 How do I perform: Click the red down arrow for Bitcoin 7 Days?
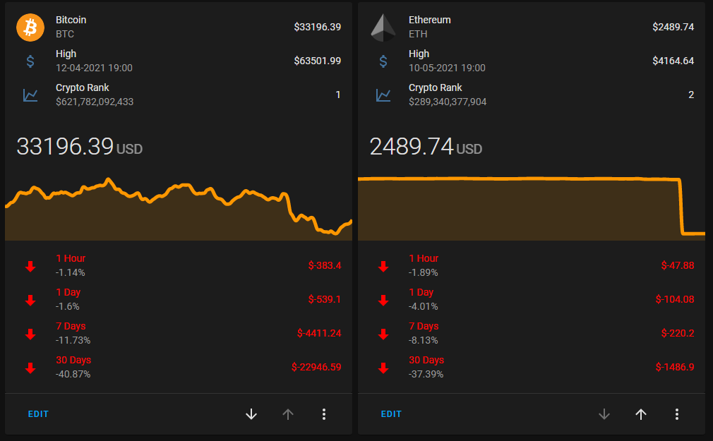[30, 334]
